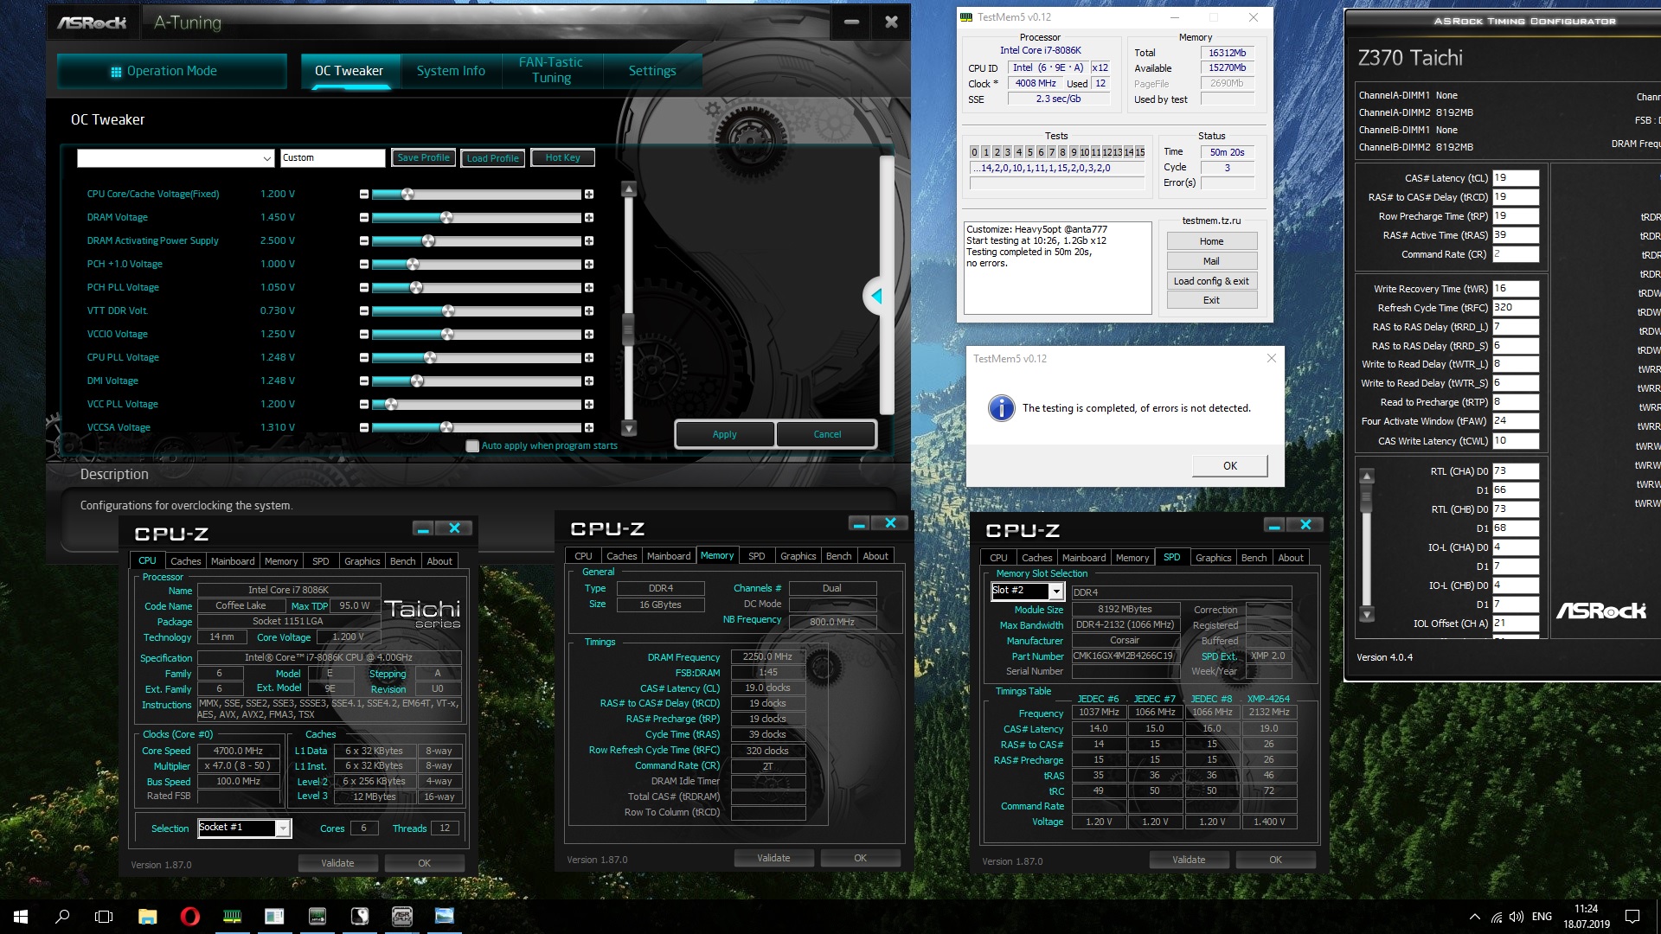The image size is (1661, 934).
Task: Open Windows Start menu
Action: 21,917
